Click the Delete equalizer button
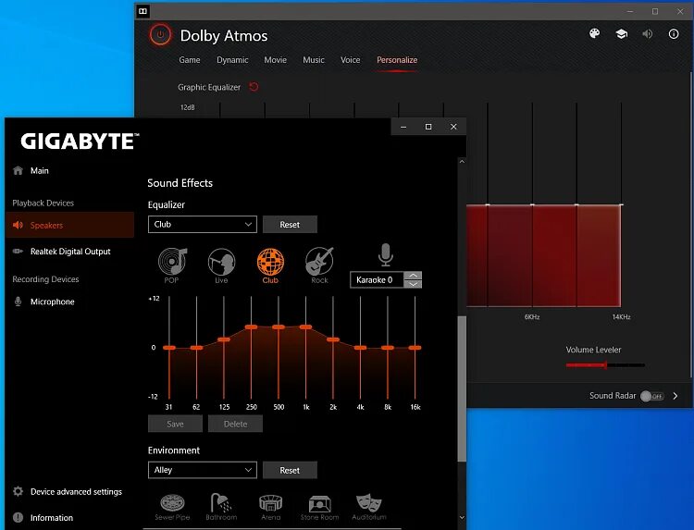Image resolution: width=694 pixels, height=530 pixels. click(235, 424)
